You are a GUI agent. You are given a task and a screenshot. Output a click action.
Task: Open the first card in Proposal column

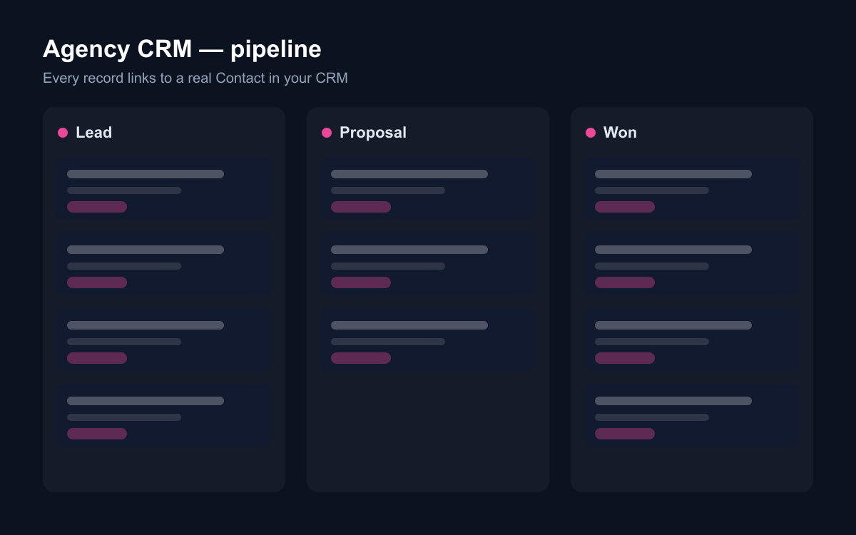(428, 189)
